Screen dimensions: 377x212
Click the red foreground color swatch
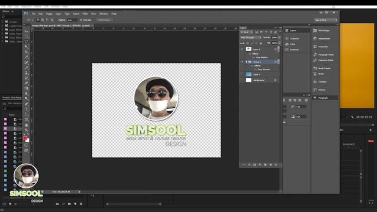click(x=25, y=138)
